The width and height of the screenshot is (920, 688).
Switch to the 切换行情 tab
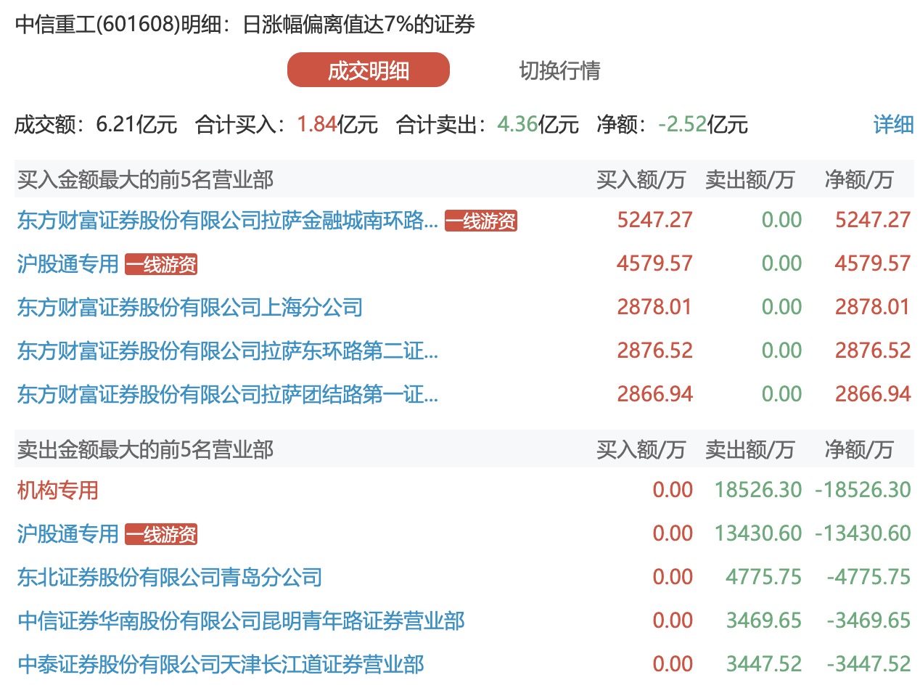[x=559, y=70]
